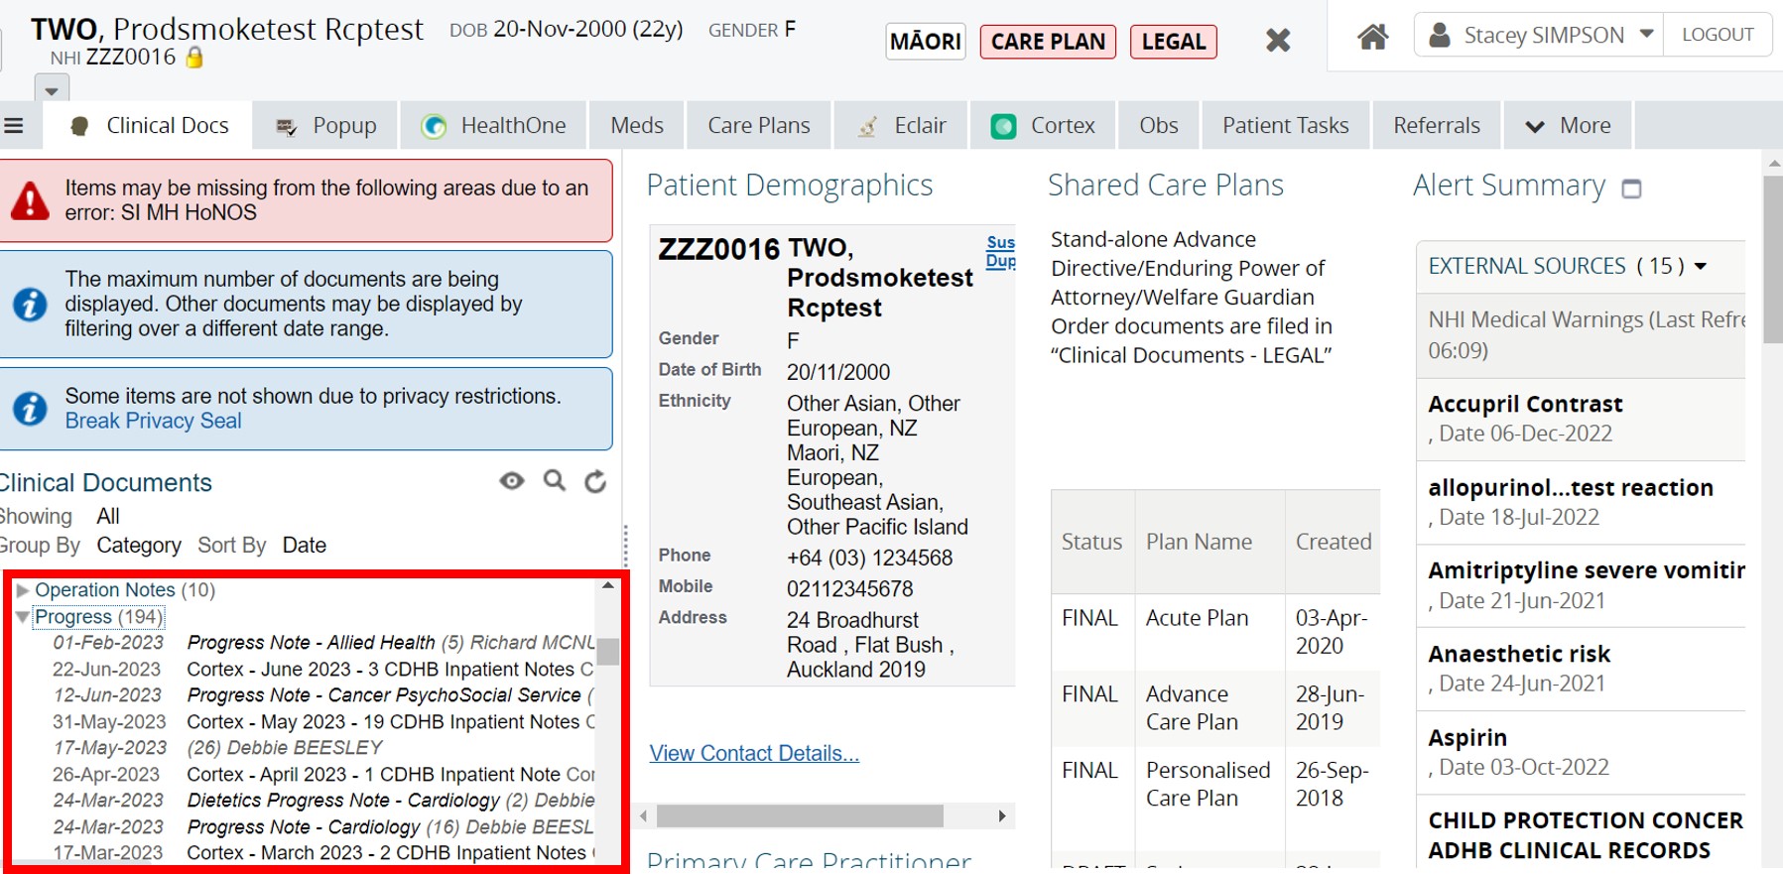
Task: Click the Alert Summary window icon
Action: click(1631, 188)
